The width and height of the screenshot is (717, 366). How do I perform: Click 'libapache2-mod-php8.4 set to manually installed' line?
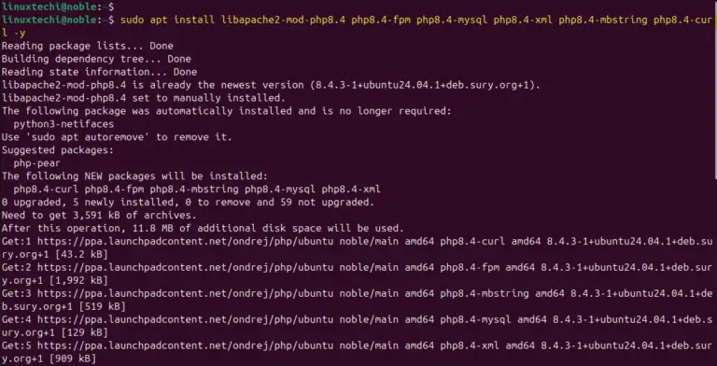click(144, 98)
